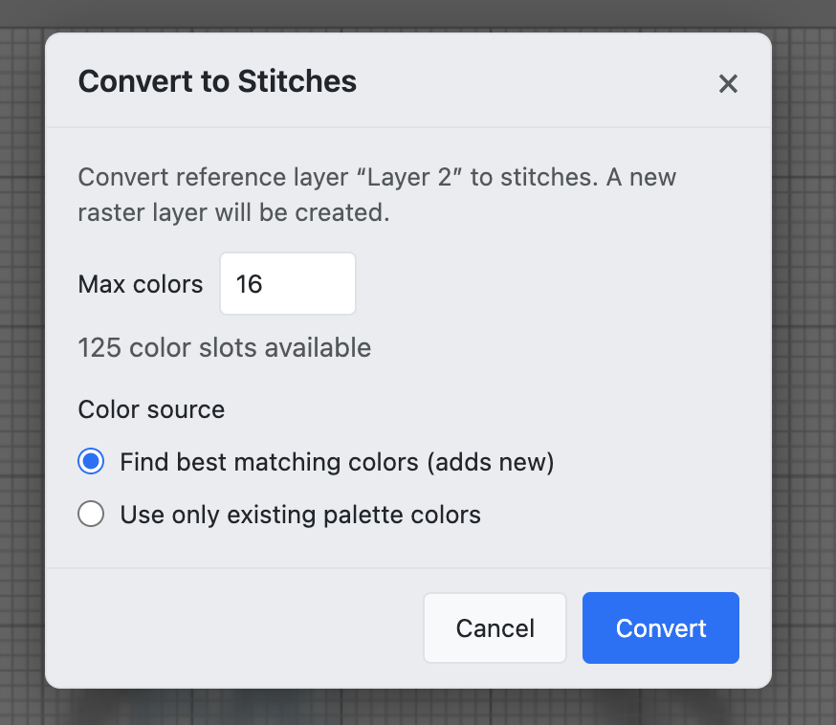This screenshot has width=836, height=725.
Task: Click the empty radio circle for palette colors
Action: point(91,514)
